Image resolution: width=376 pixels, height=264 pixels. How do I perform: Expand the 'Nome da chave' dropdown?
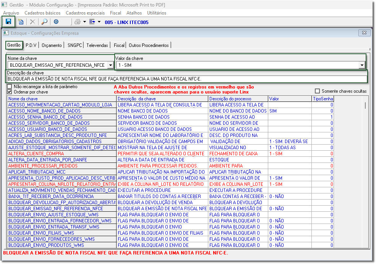(110, 65)
